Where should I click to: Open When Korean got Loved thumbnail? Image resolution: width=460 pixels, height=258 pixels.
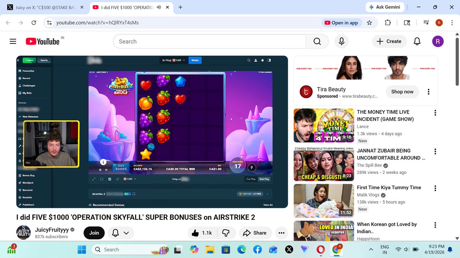click(324, 231)
